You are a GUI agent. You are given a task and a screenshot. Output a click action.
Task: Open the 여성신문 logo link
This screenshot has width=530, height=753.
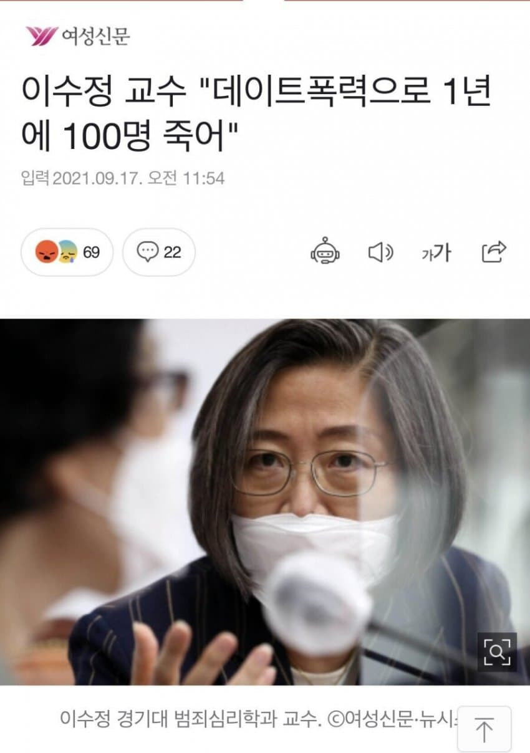click(x=78, y=36)
